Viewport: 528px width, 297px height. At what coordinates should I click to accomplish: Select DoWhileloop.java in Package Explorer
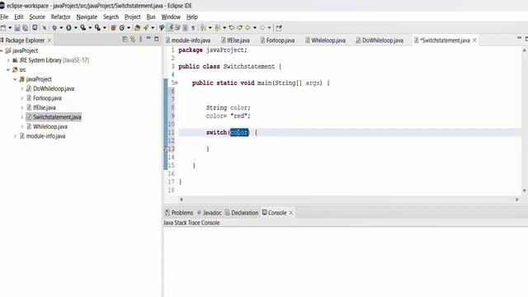pos(54,89)
